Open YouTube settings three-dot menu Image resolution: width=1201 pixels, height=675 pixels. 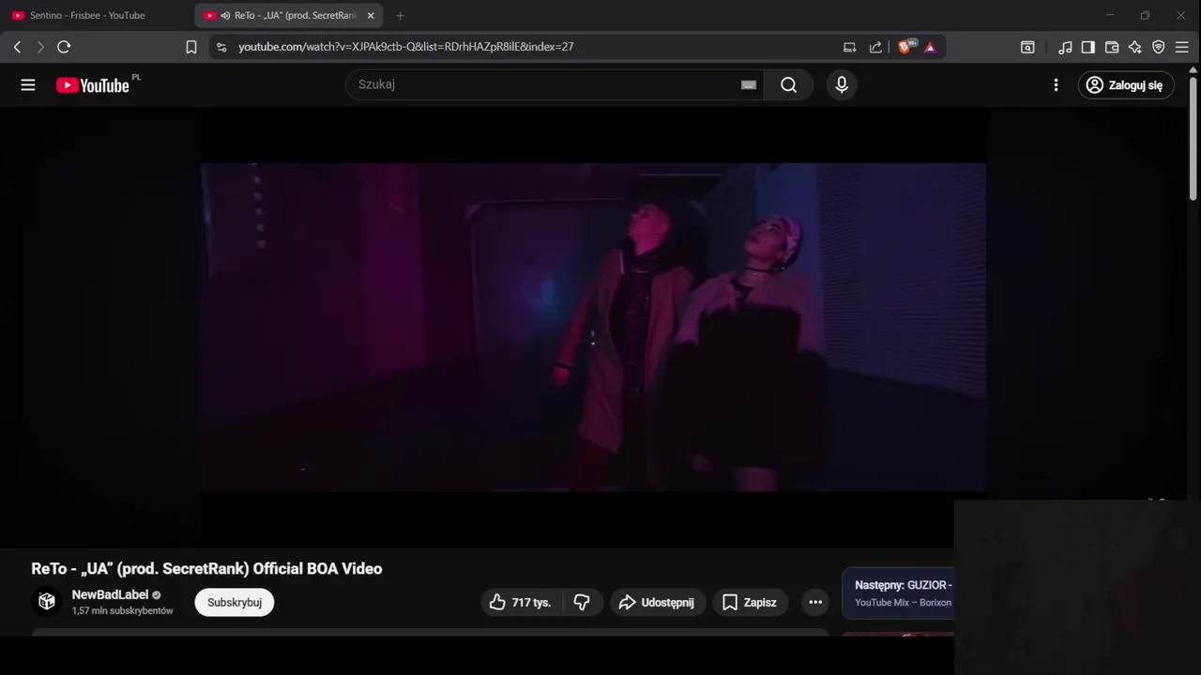coord(1056,85)
